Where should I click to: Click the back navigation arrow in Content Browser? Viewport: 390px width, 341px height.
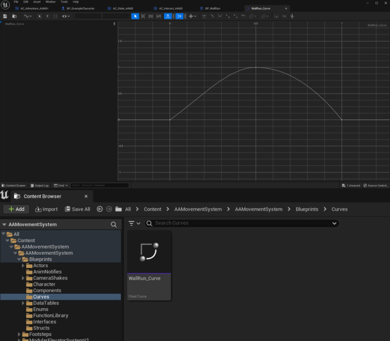(x=100, y=209)
